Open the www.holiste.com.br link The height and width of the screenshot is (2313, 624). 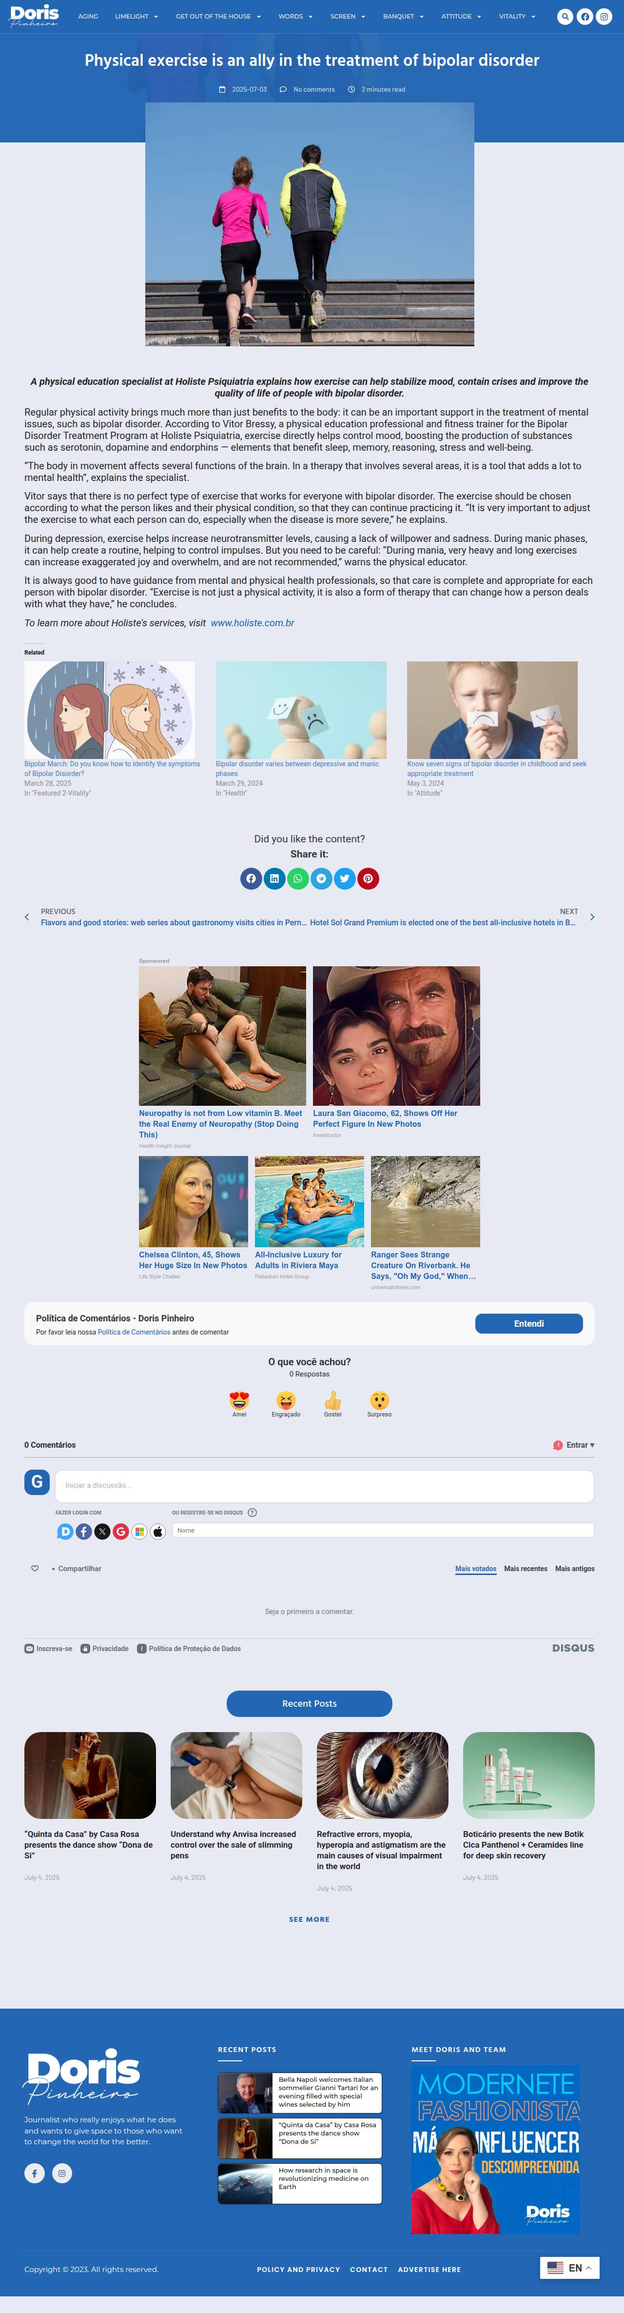(x=253, y=623)
